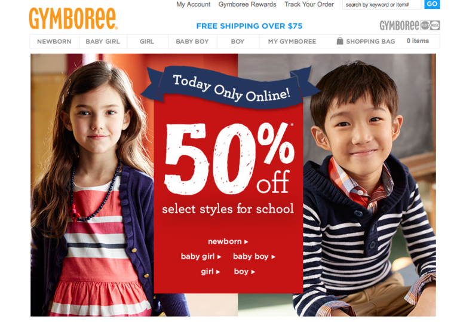Open the Track Your Order link
The height and width of the screenshot is (322, 460).
tap(309, 4)
